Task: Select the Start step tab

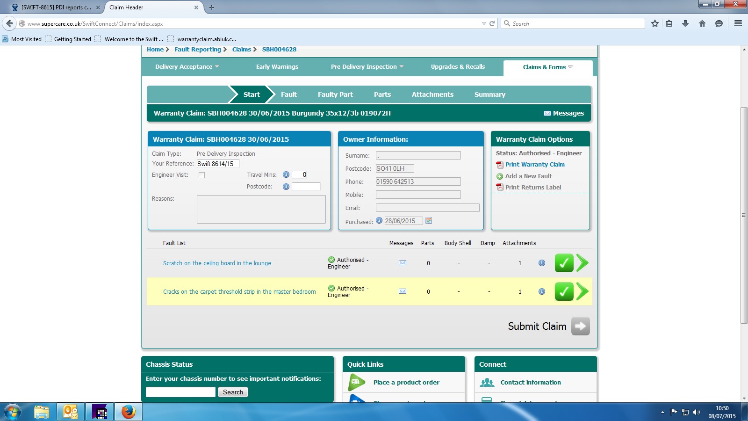Action: click(252, 94)
